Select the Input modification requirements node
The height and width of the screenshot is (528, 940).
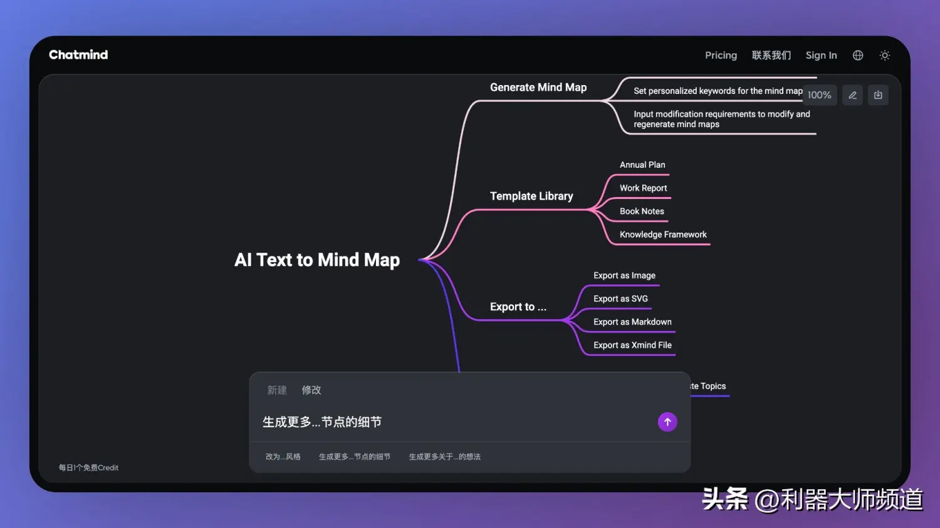(722, 119)
